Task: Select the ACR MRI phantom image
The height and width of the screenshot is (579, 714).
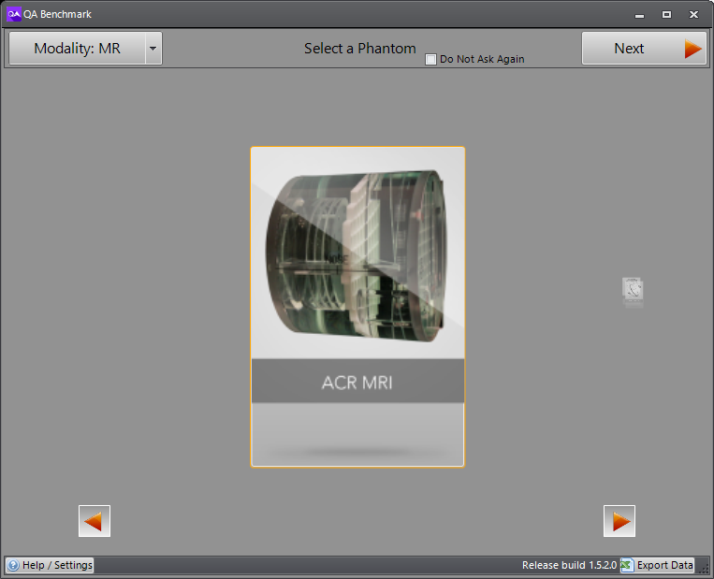Action: (357, 253)
